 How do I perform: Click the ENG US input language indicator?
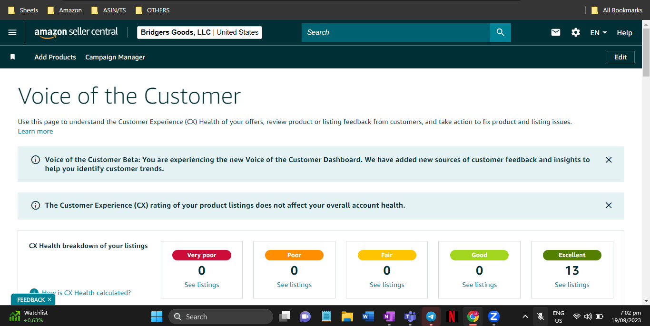559,316
